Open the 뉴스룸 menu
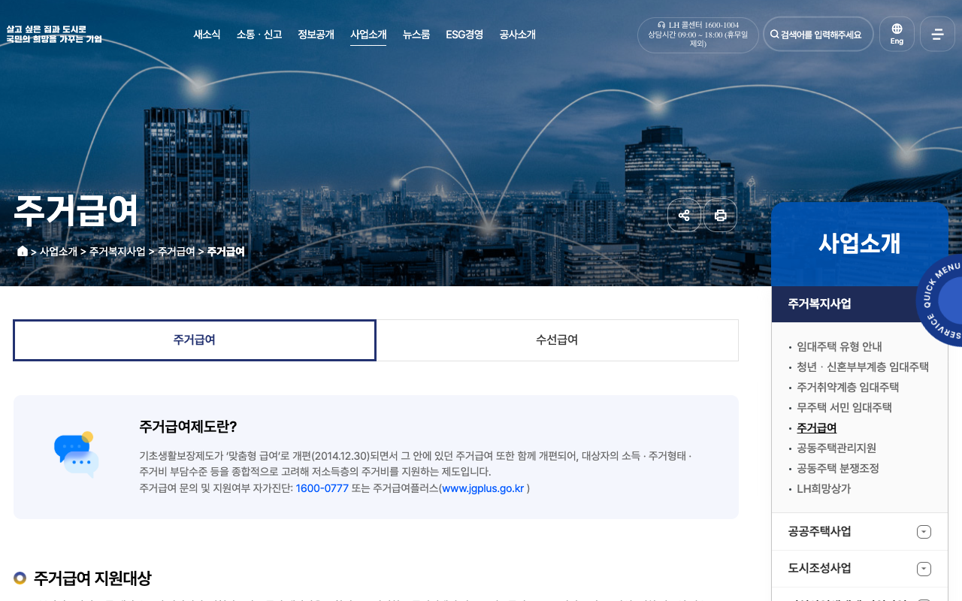The image size is (962, 601). (x=416, y=35)
